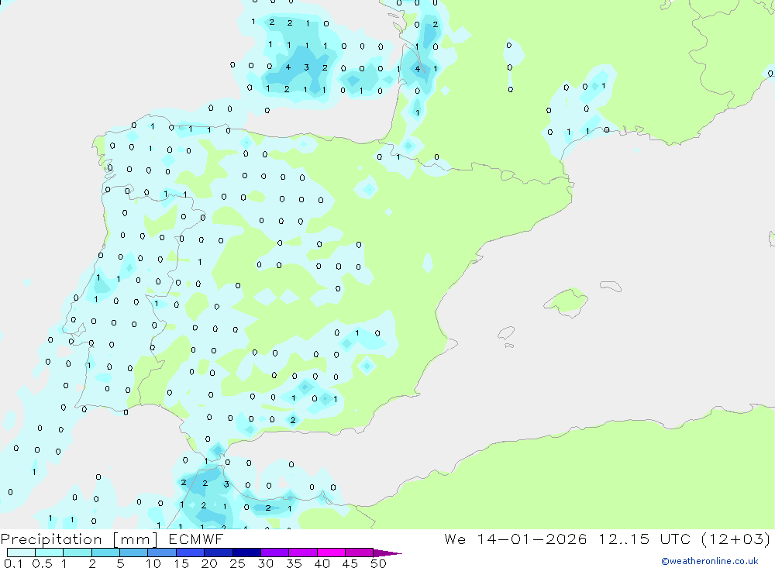
Task: Pick the 2–5 mm light blue legend swatch
Action: point(105,553)
